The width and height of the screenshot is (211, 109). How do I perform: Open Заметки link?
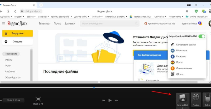[70, 23]
